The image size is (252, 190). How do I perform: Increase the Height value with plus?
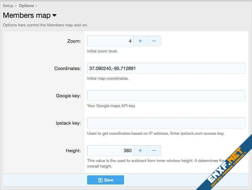click(x=140, y=151)
